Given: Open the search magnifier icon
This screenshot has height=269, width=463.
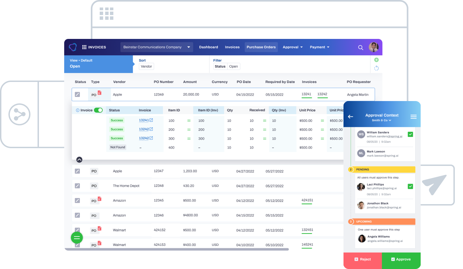Looking at the screenshot, I should pyautogui.click(x=361, y=47).
